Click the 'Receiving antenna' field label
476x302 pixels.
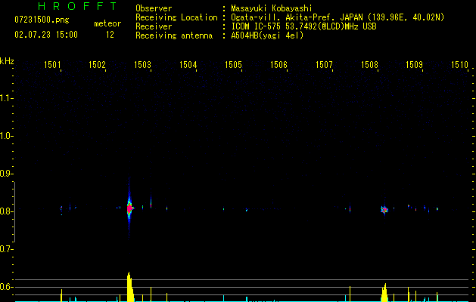pos(174,35)
